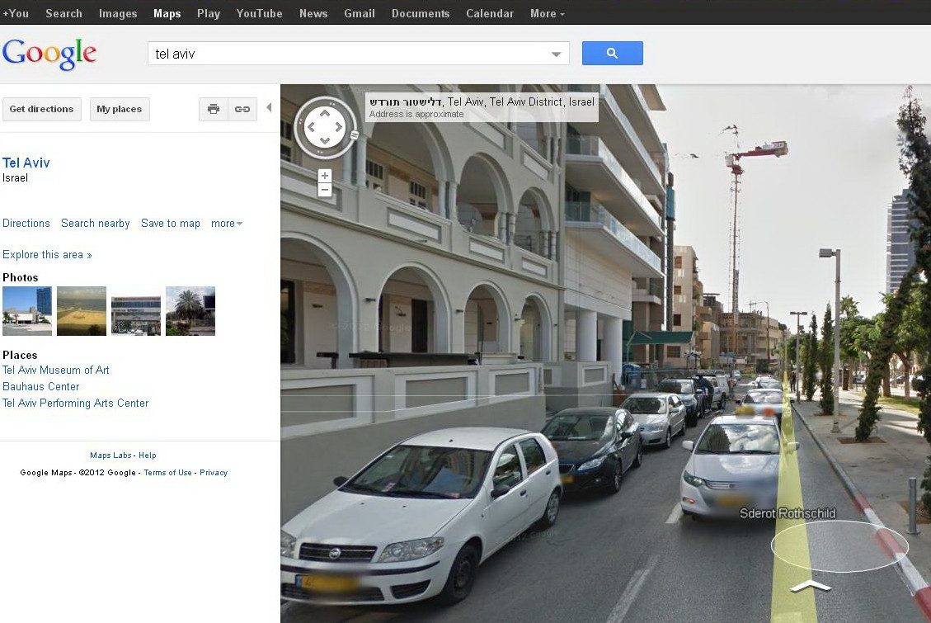Click the Get directions button
Viewport: 931px width, 623px height.
click(x=41, y=108)
